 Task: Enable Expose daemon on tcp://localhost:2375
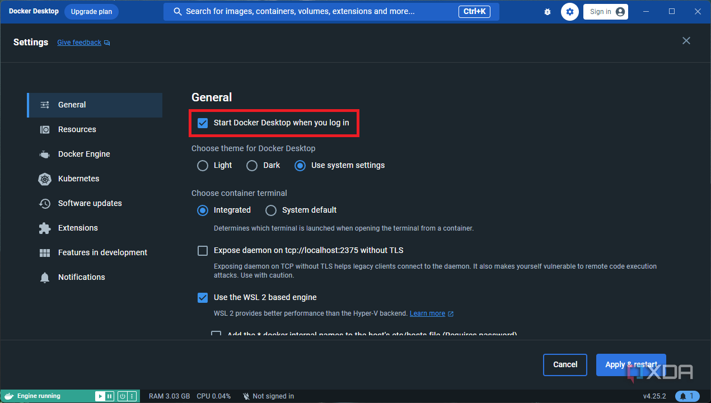203,251
